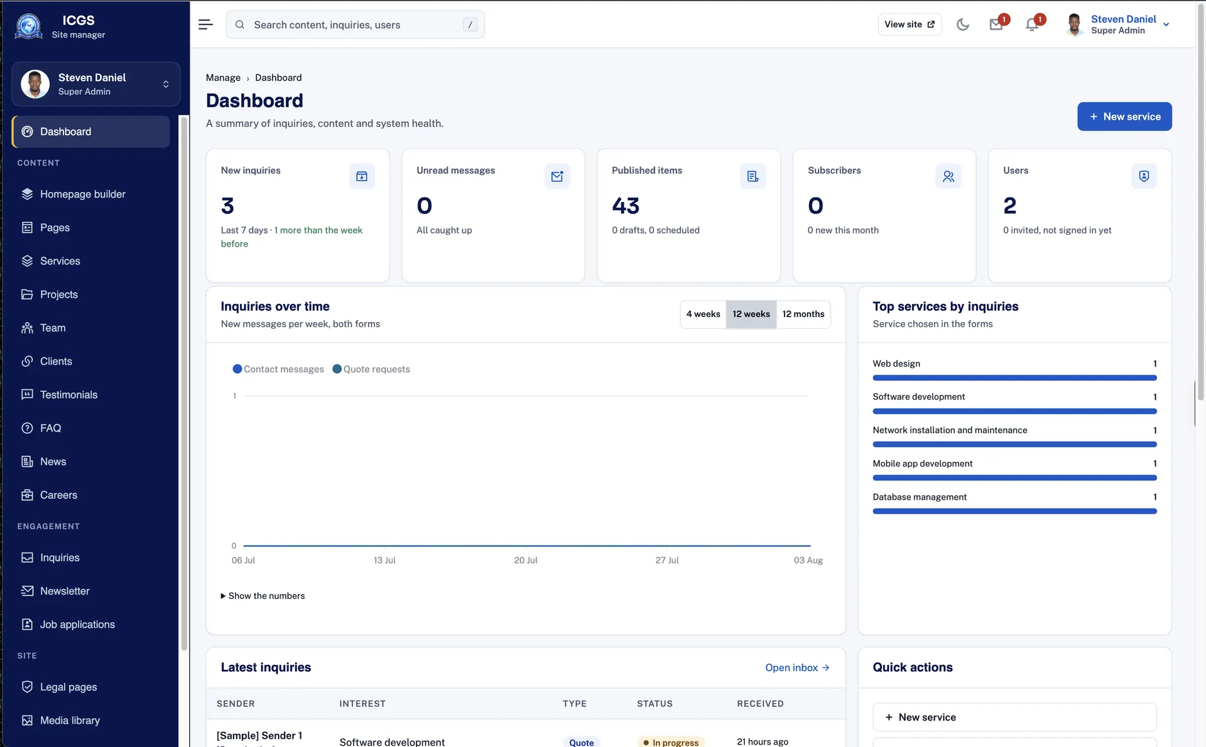Switch to dark mode moon icon
Viewport: 1206px width, 747px height.
pyautogui.click(x=963, y=24)
